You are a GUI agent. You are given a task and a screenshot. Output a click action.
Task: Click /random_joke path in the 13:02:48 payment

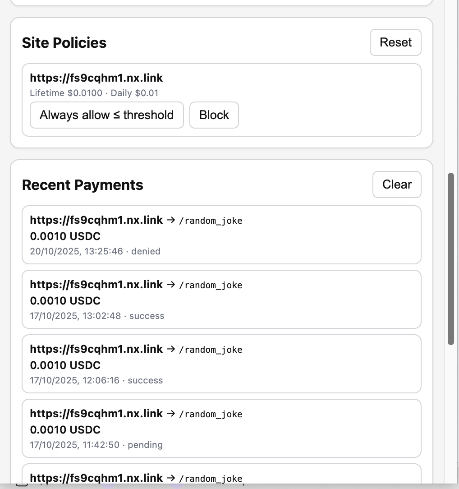click(211, 285)
